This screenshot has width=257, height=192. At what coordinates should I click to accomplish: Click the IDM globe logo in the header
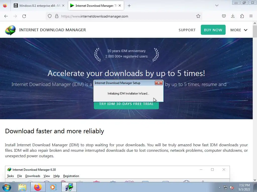coord(10,30)
